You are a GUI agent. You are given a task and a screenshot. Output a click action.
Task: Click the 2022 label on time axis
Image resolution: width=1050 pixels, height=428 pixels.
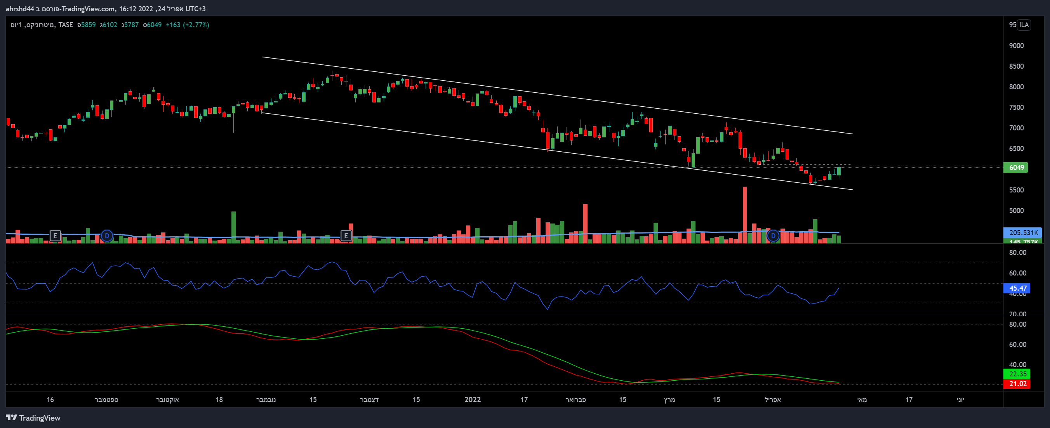473,400
